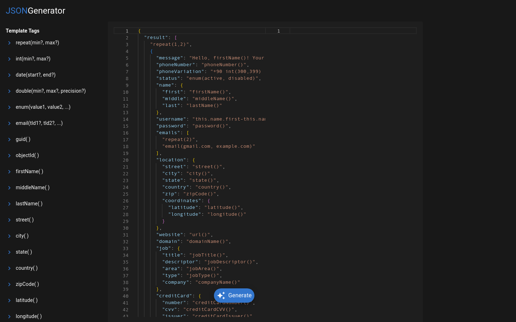The image size is (516, 322).
Task: Expand the country() chevron icon
Action: pos(9,268)
